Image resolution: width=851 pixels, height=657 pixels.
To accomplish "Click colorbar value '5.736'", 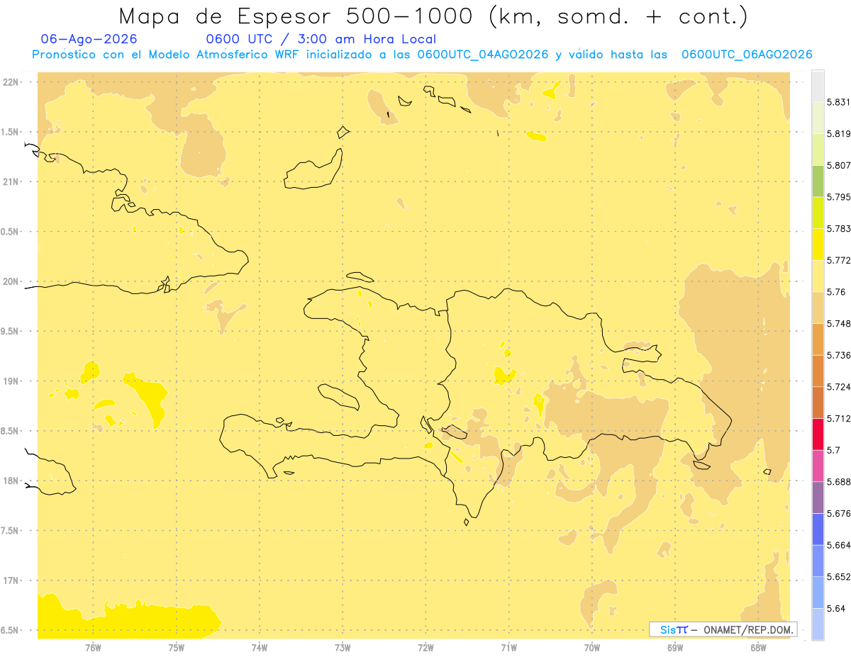I will [x=838, y=355].
